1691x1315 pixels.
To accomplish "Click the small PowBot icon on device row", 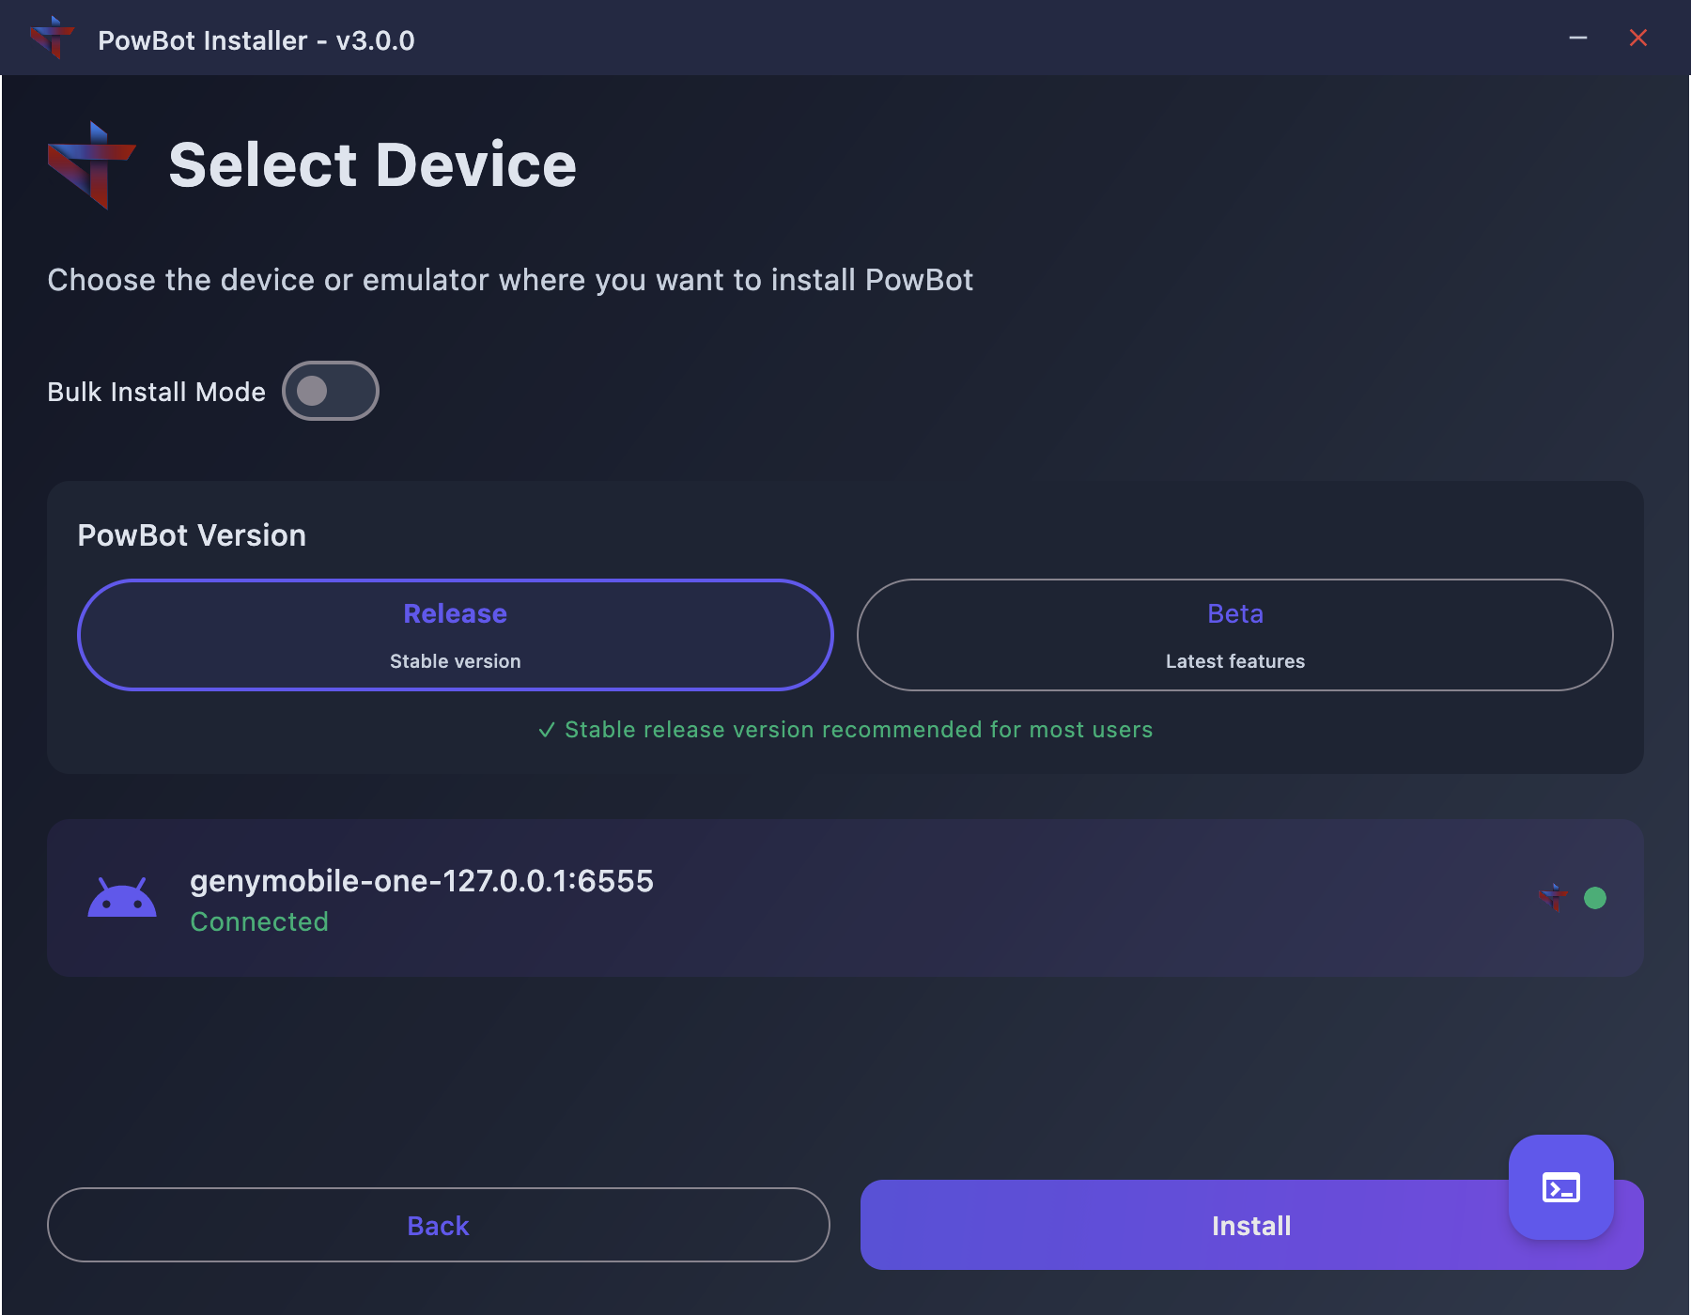I will (x=1553, y=898).
